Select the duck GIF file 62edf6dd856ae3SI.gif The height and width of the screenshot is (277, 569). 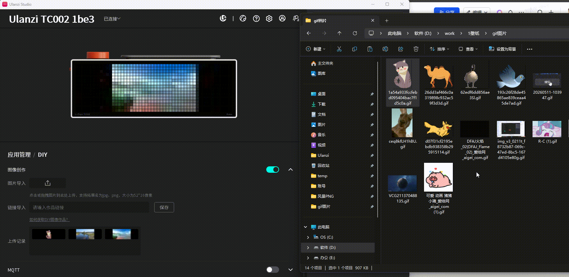point(475,82)
